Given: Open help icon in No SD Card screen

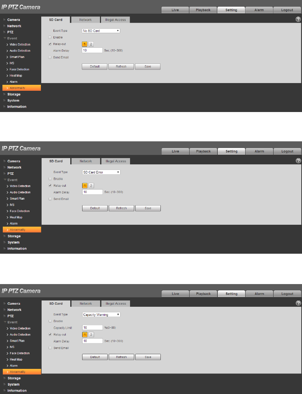Looking at the screenshot, I should click(298, 19).
